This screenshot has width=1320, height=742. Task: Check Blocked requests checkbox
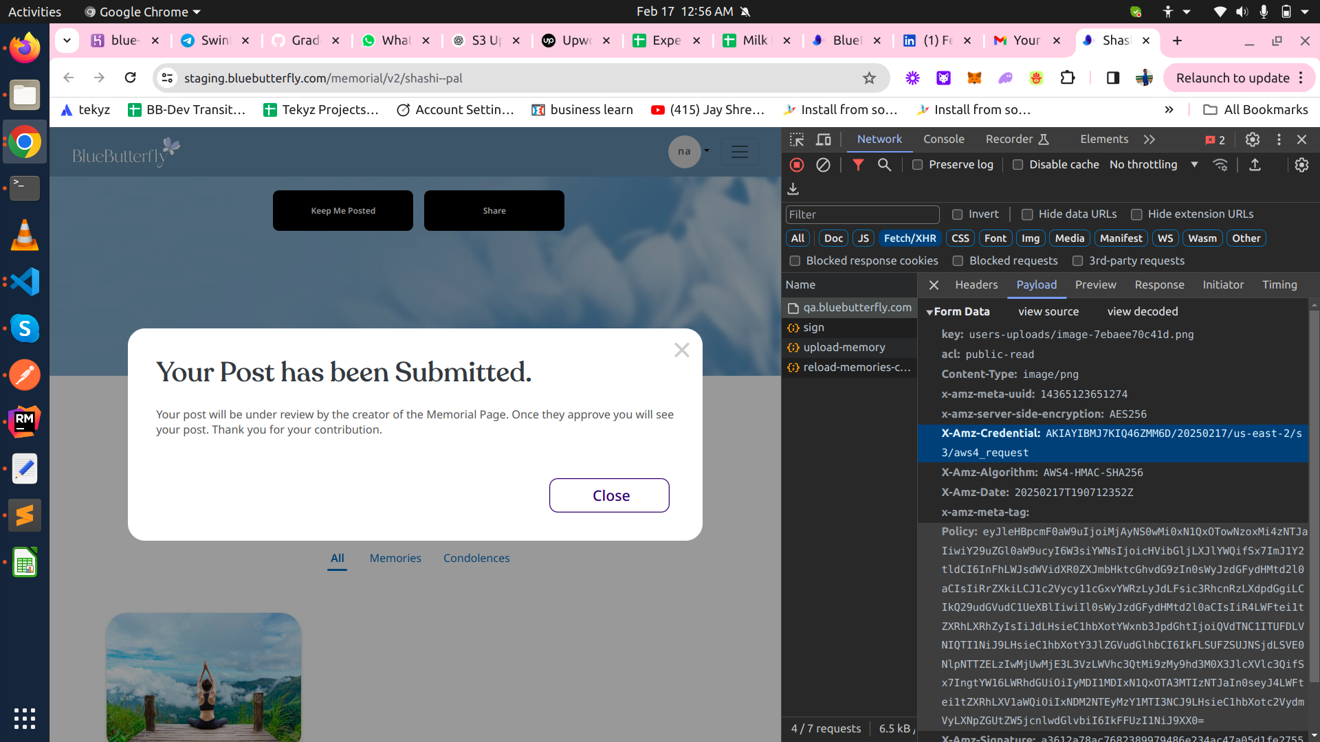tap(958, 261)
